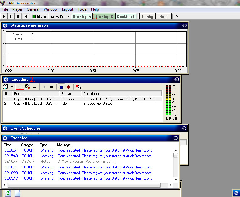Click the green refresh icon at bottom
Image resolution: width=240 pixels, height=197 pixels.
8,193
